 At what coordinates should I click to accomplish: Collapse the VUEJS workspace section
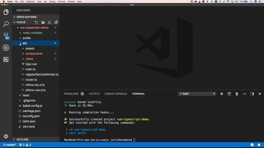[21, 22]
